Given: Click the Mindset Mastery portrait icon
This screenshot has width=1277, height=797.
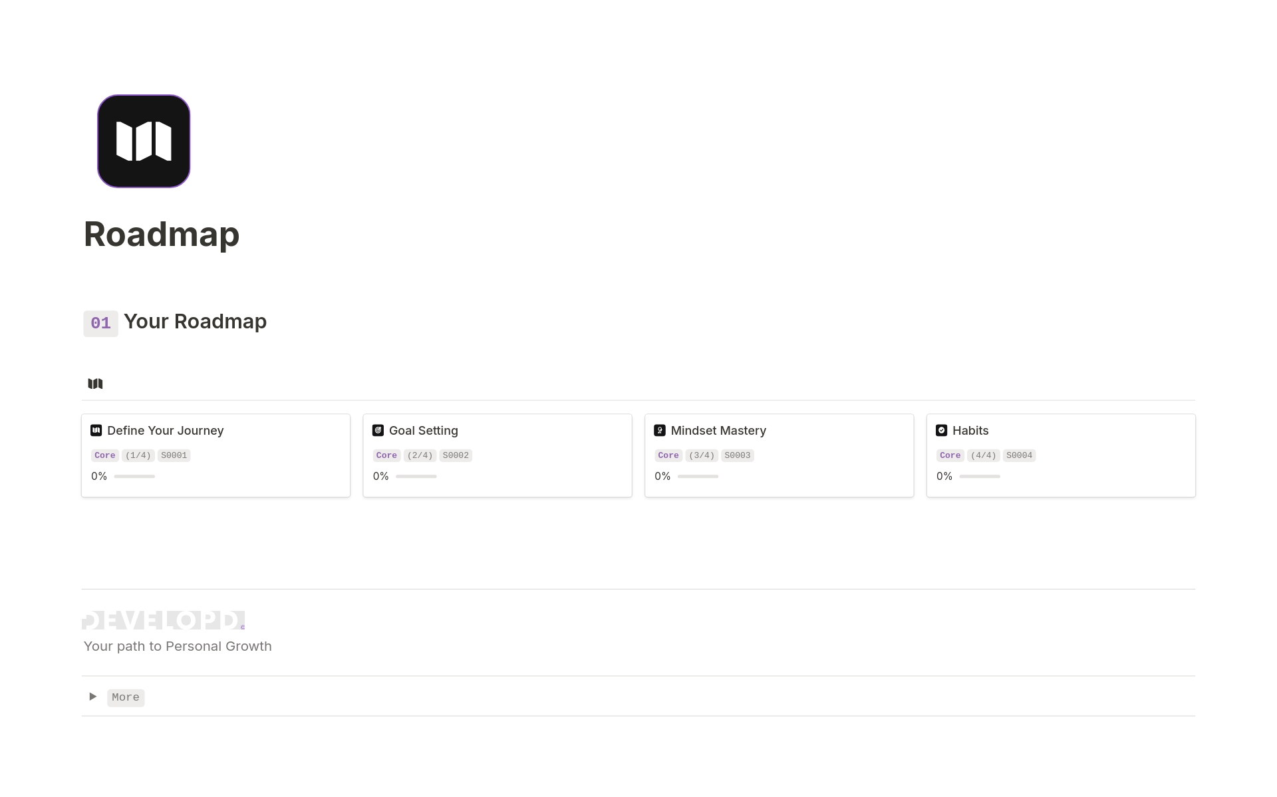Looking at the screenshot, I should (659, 430).
